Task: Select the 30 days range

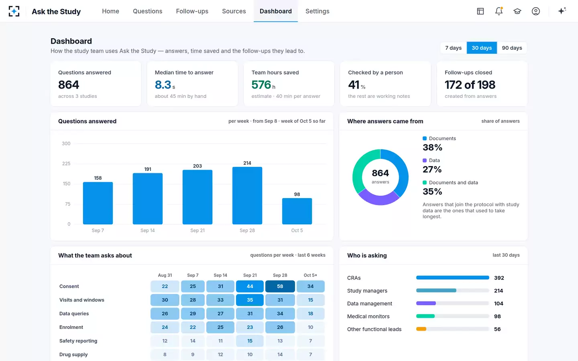Action: pos(482,48)
